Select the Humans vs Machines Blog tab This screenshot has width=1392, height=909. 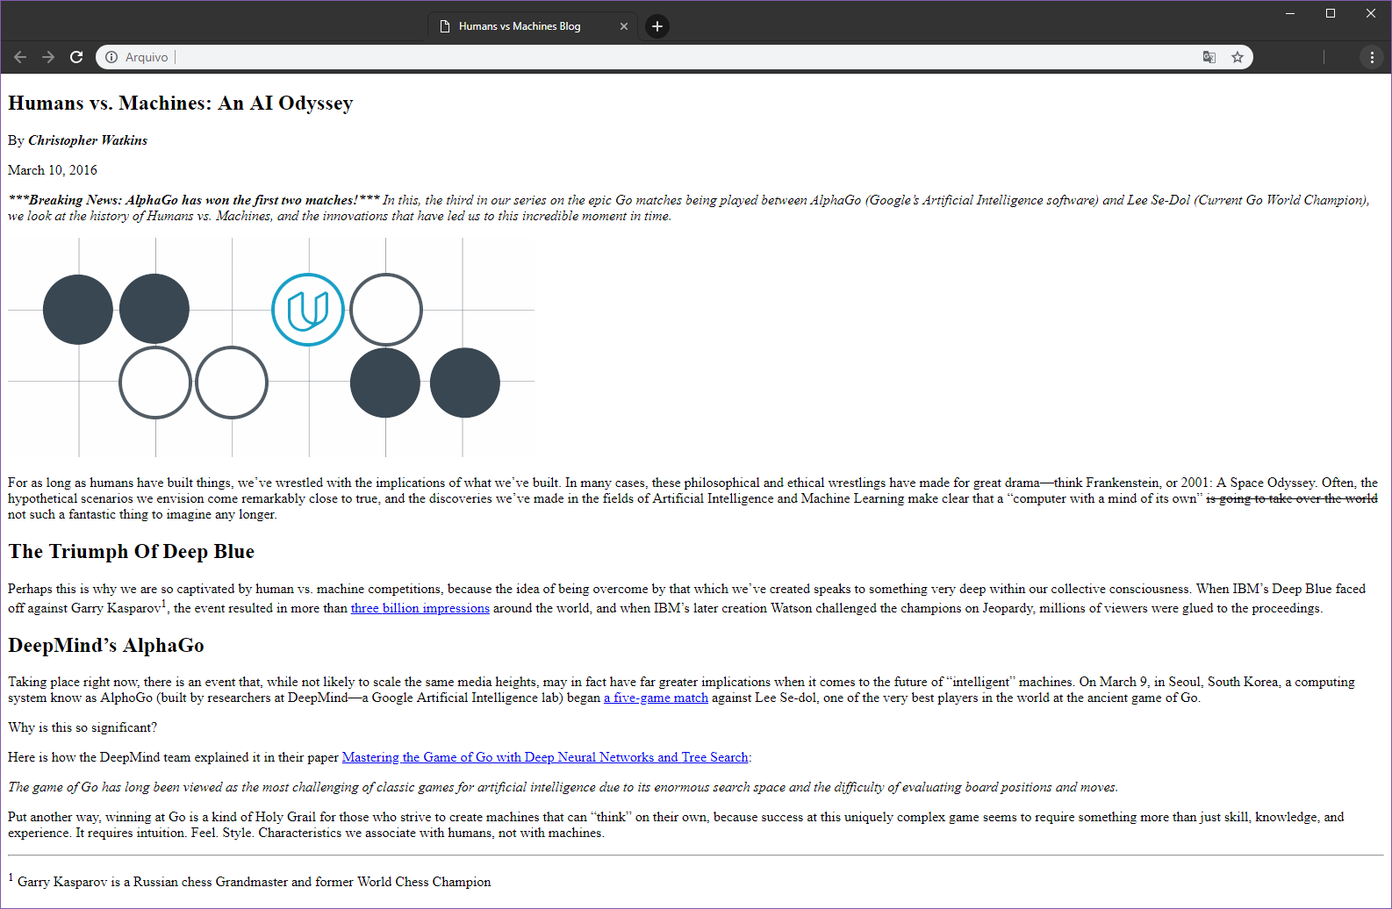click(x=533, y=26)
